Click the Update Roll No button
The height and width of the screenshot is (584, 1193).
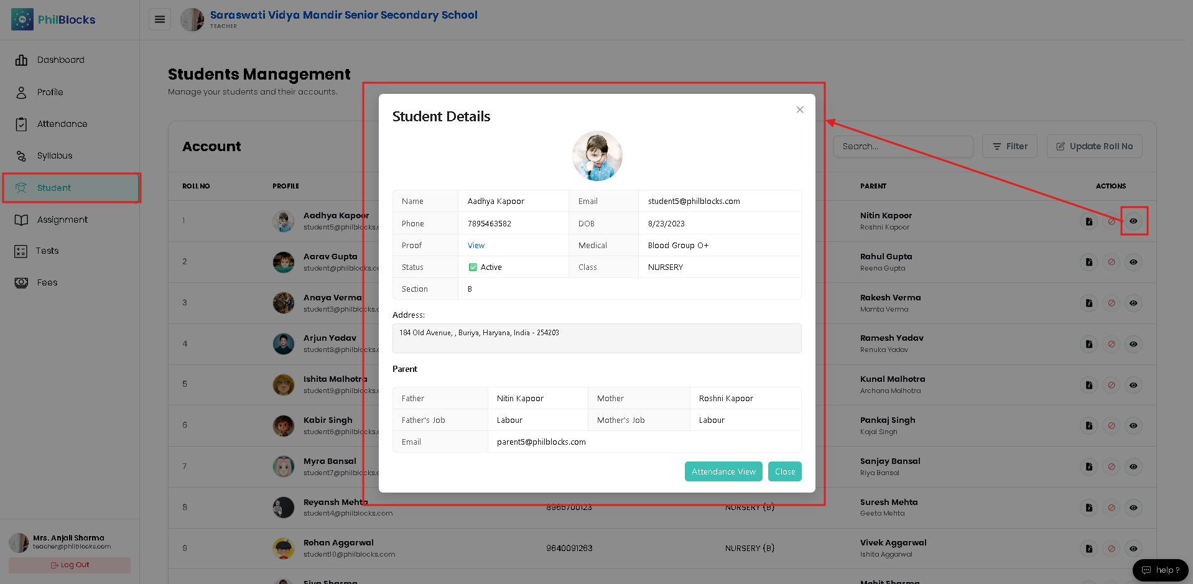pos(1095,146)
